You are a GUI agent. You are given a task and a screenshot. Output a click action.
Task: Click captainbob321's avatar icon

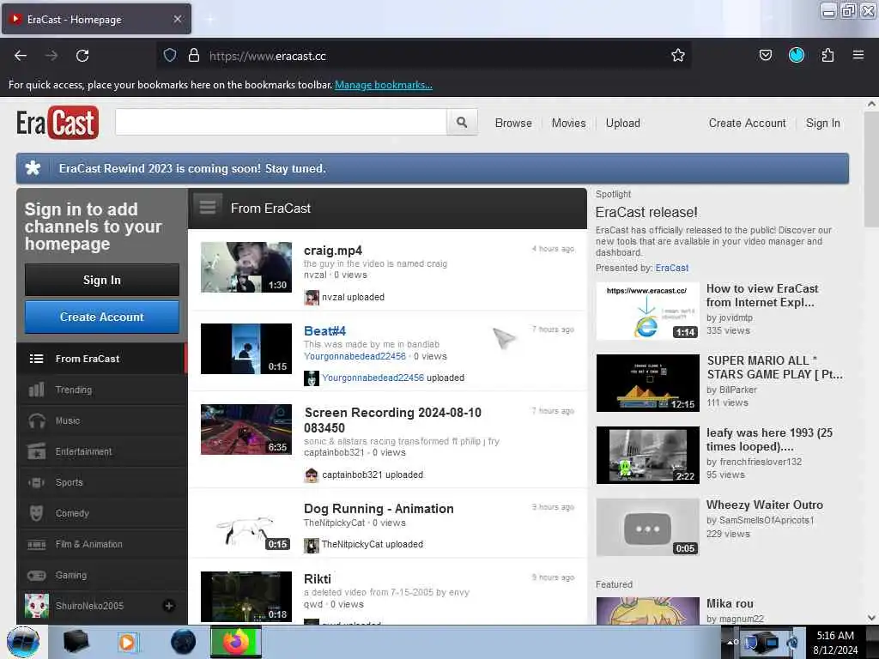[311, 475]
